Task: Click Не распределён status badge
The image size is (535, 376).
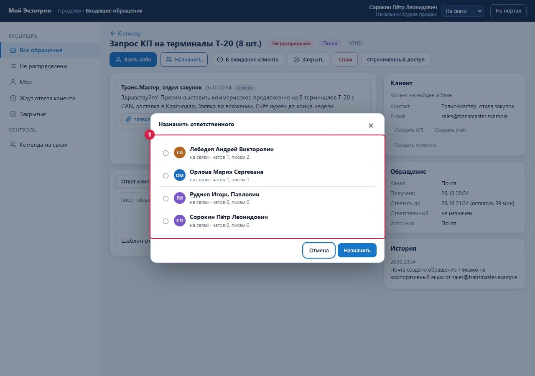Action: tap(292, 43)
